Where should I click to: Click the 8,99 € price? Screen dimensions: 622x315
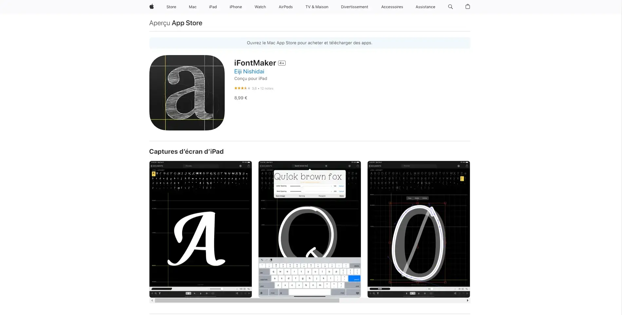(x=241, y=98)
